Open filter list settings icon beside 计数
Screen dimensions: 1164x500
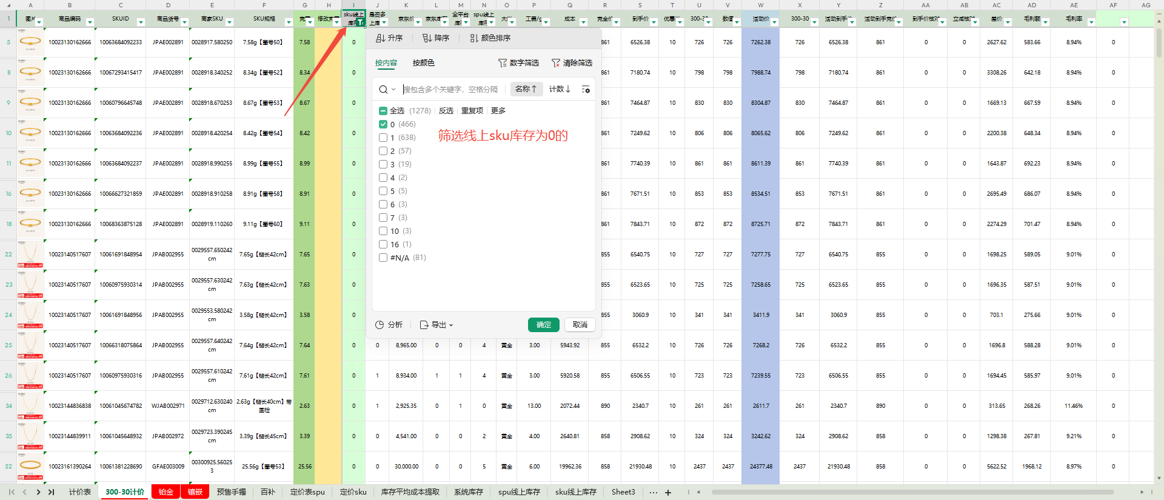point(586,89)
